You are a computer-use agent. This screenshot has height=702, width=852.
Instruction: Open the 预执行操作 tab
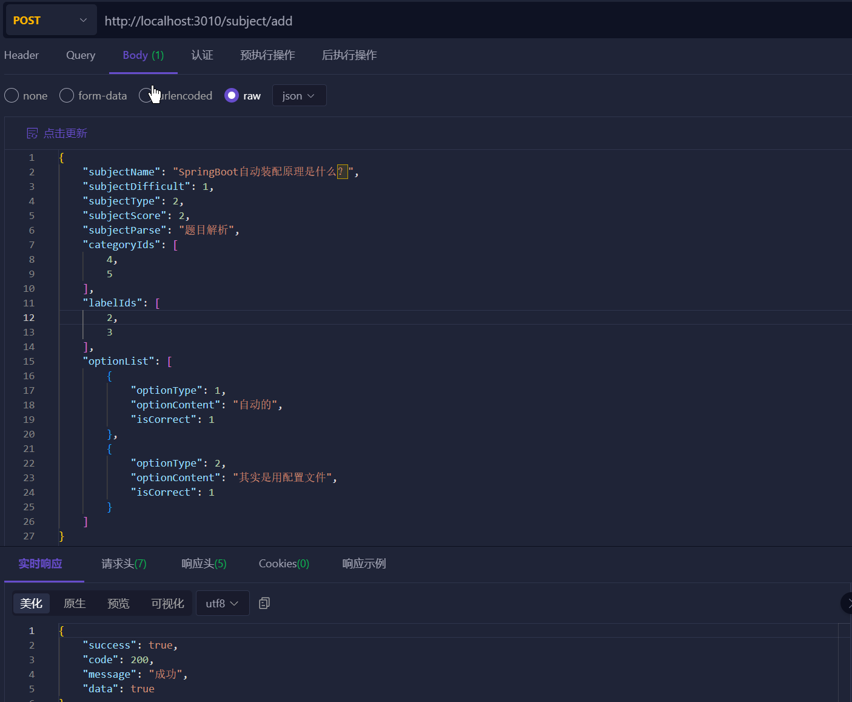267,55
